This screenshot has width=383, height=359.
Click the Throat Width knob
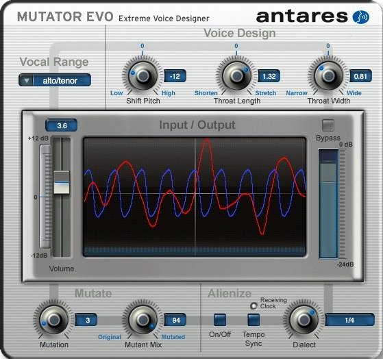[328, 76]
